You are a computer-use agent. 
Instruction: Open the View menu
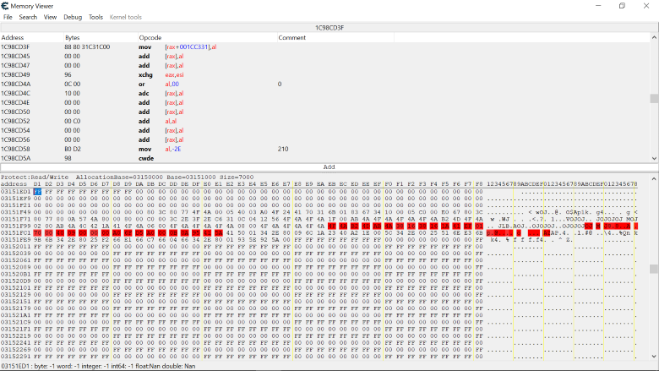point(50,17)
